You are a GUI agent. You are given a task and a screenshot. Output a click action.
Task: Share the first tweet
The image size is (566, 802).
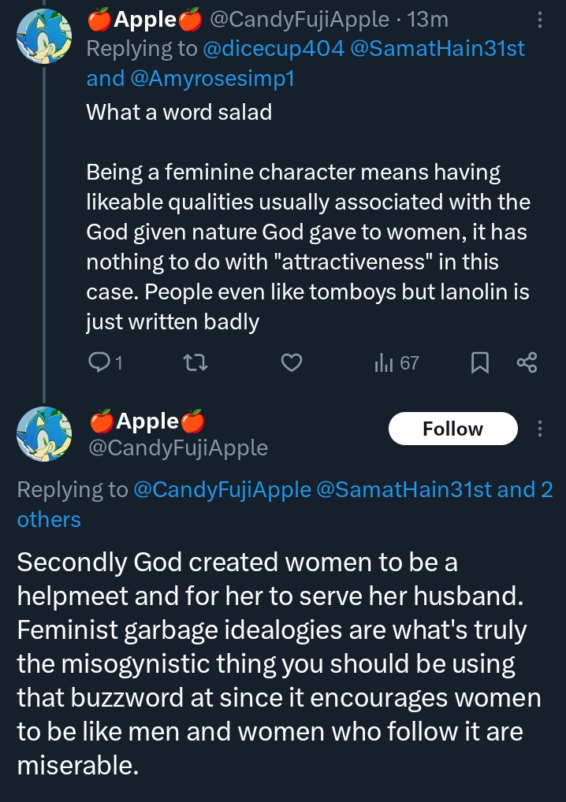(526, 363)
